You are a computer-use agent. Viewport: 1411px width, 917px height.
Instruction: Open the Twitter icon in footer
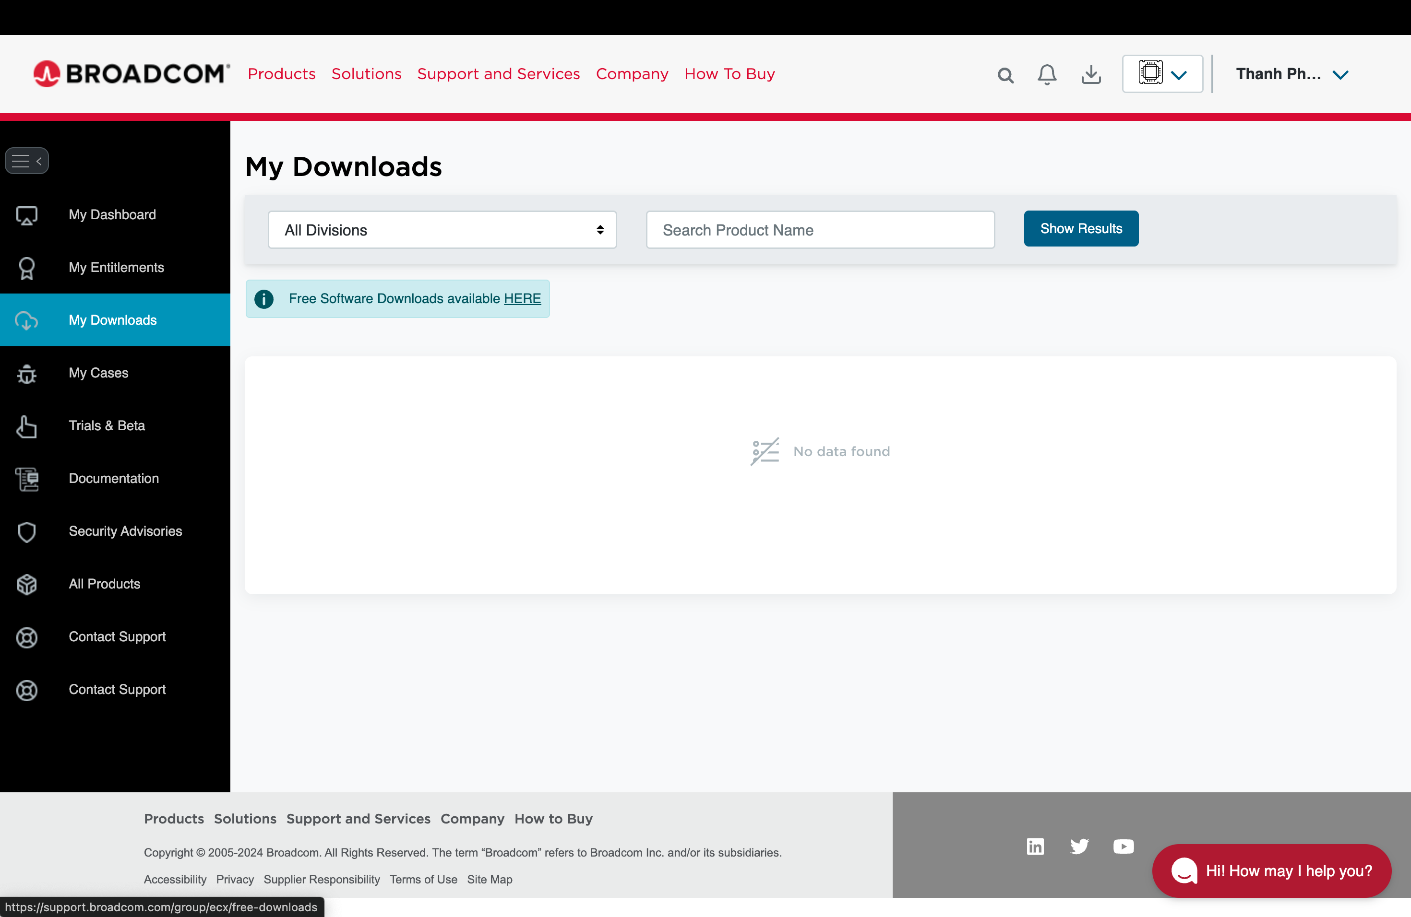[1079, 846]
